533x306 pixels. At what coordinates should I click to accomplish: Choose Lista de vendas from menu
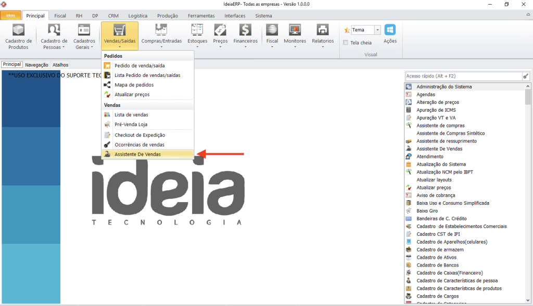(x=131, y=115)
